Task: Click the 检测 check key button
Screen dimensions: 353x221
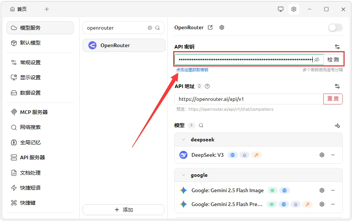Action: coord(333,60)
